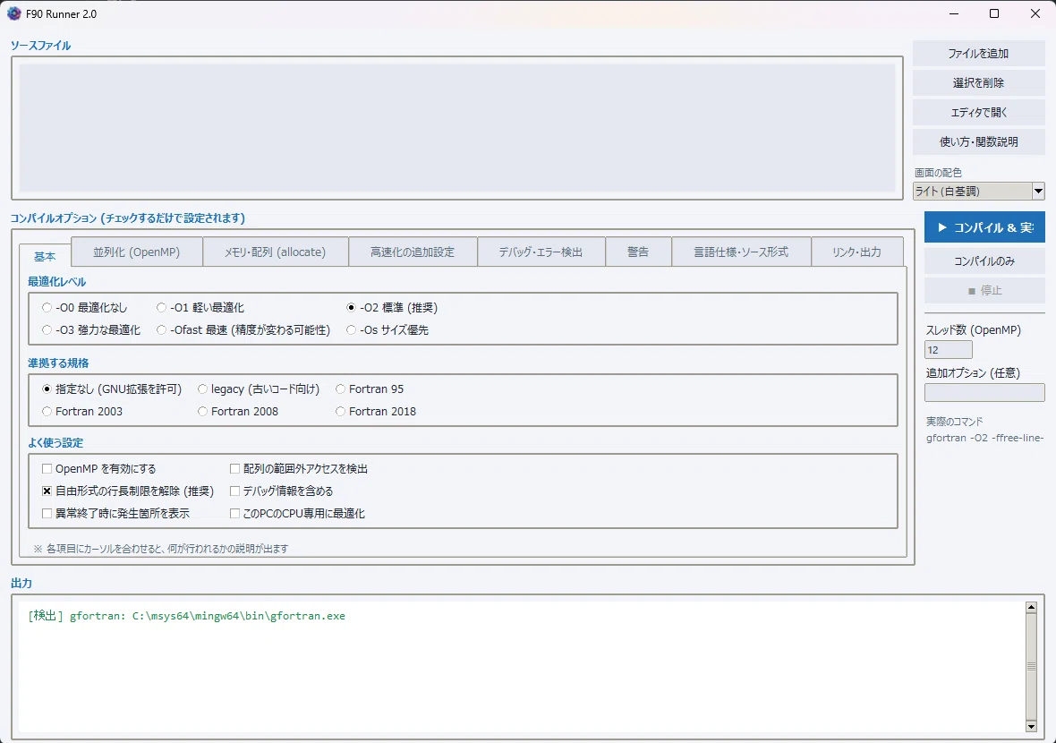Click the source file list area

456,128
